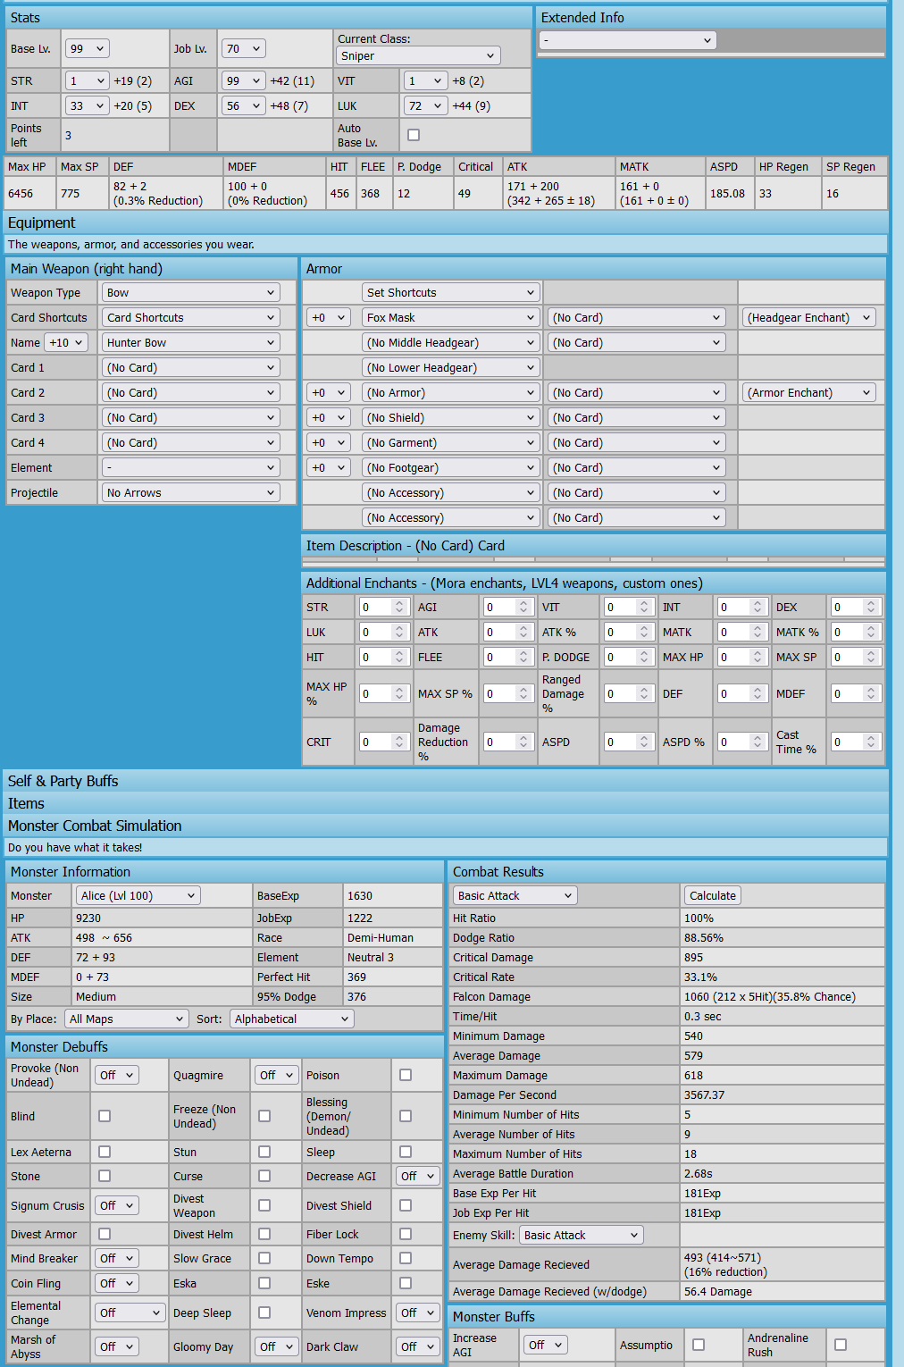Screen dimensions: 904x1367
Task: Change the Current Class Sniper dropdown
Action: click(418, 56)
